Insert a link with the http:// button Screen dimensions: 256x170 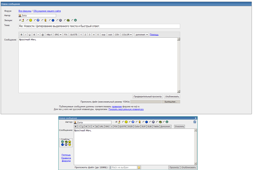point(49,35)
